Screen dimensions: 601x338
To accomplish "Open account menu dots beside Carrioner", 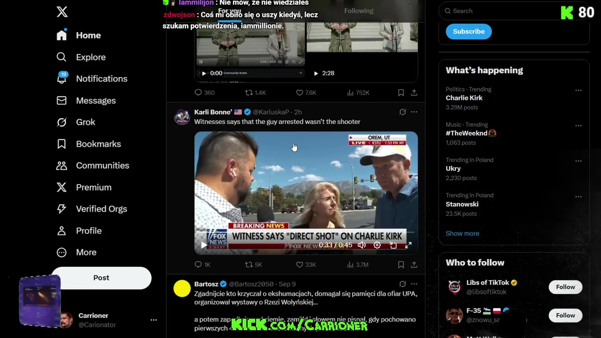I will (154, 320).
